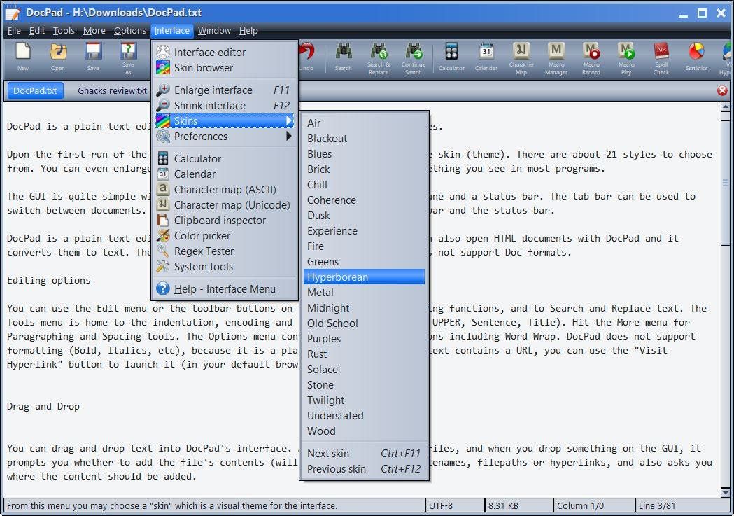Open Character map (Unicode)
Screen dimensions: 734x516
pyautogui.click(x=225, y=205)
